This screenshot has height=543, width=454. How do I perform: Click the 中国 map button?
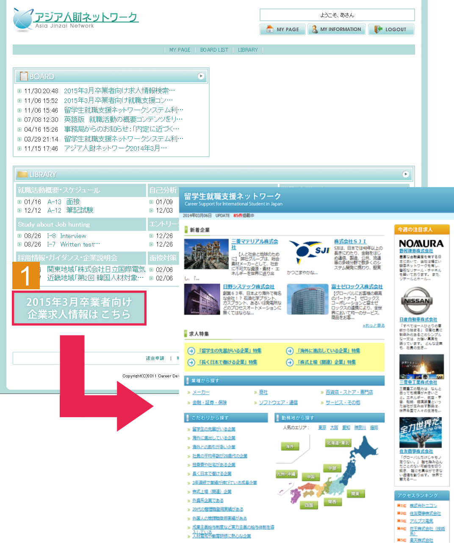click(x=311, y=477)
